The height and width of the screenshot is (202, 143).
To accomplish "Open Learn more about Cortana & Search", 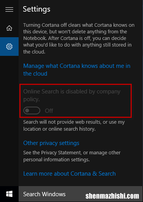I will (69, 174).
